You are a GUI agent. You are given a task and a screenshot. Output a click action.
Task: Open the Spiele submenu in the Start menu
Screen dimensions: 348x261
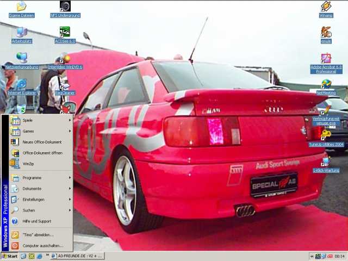click(x=41, y=120)
